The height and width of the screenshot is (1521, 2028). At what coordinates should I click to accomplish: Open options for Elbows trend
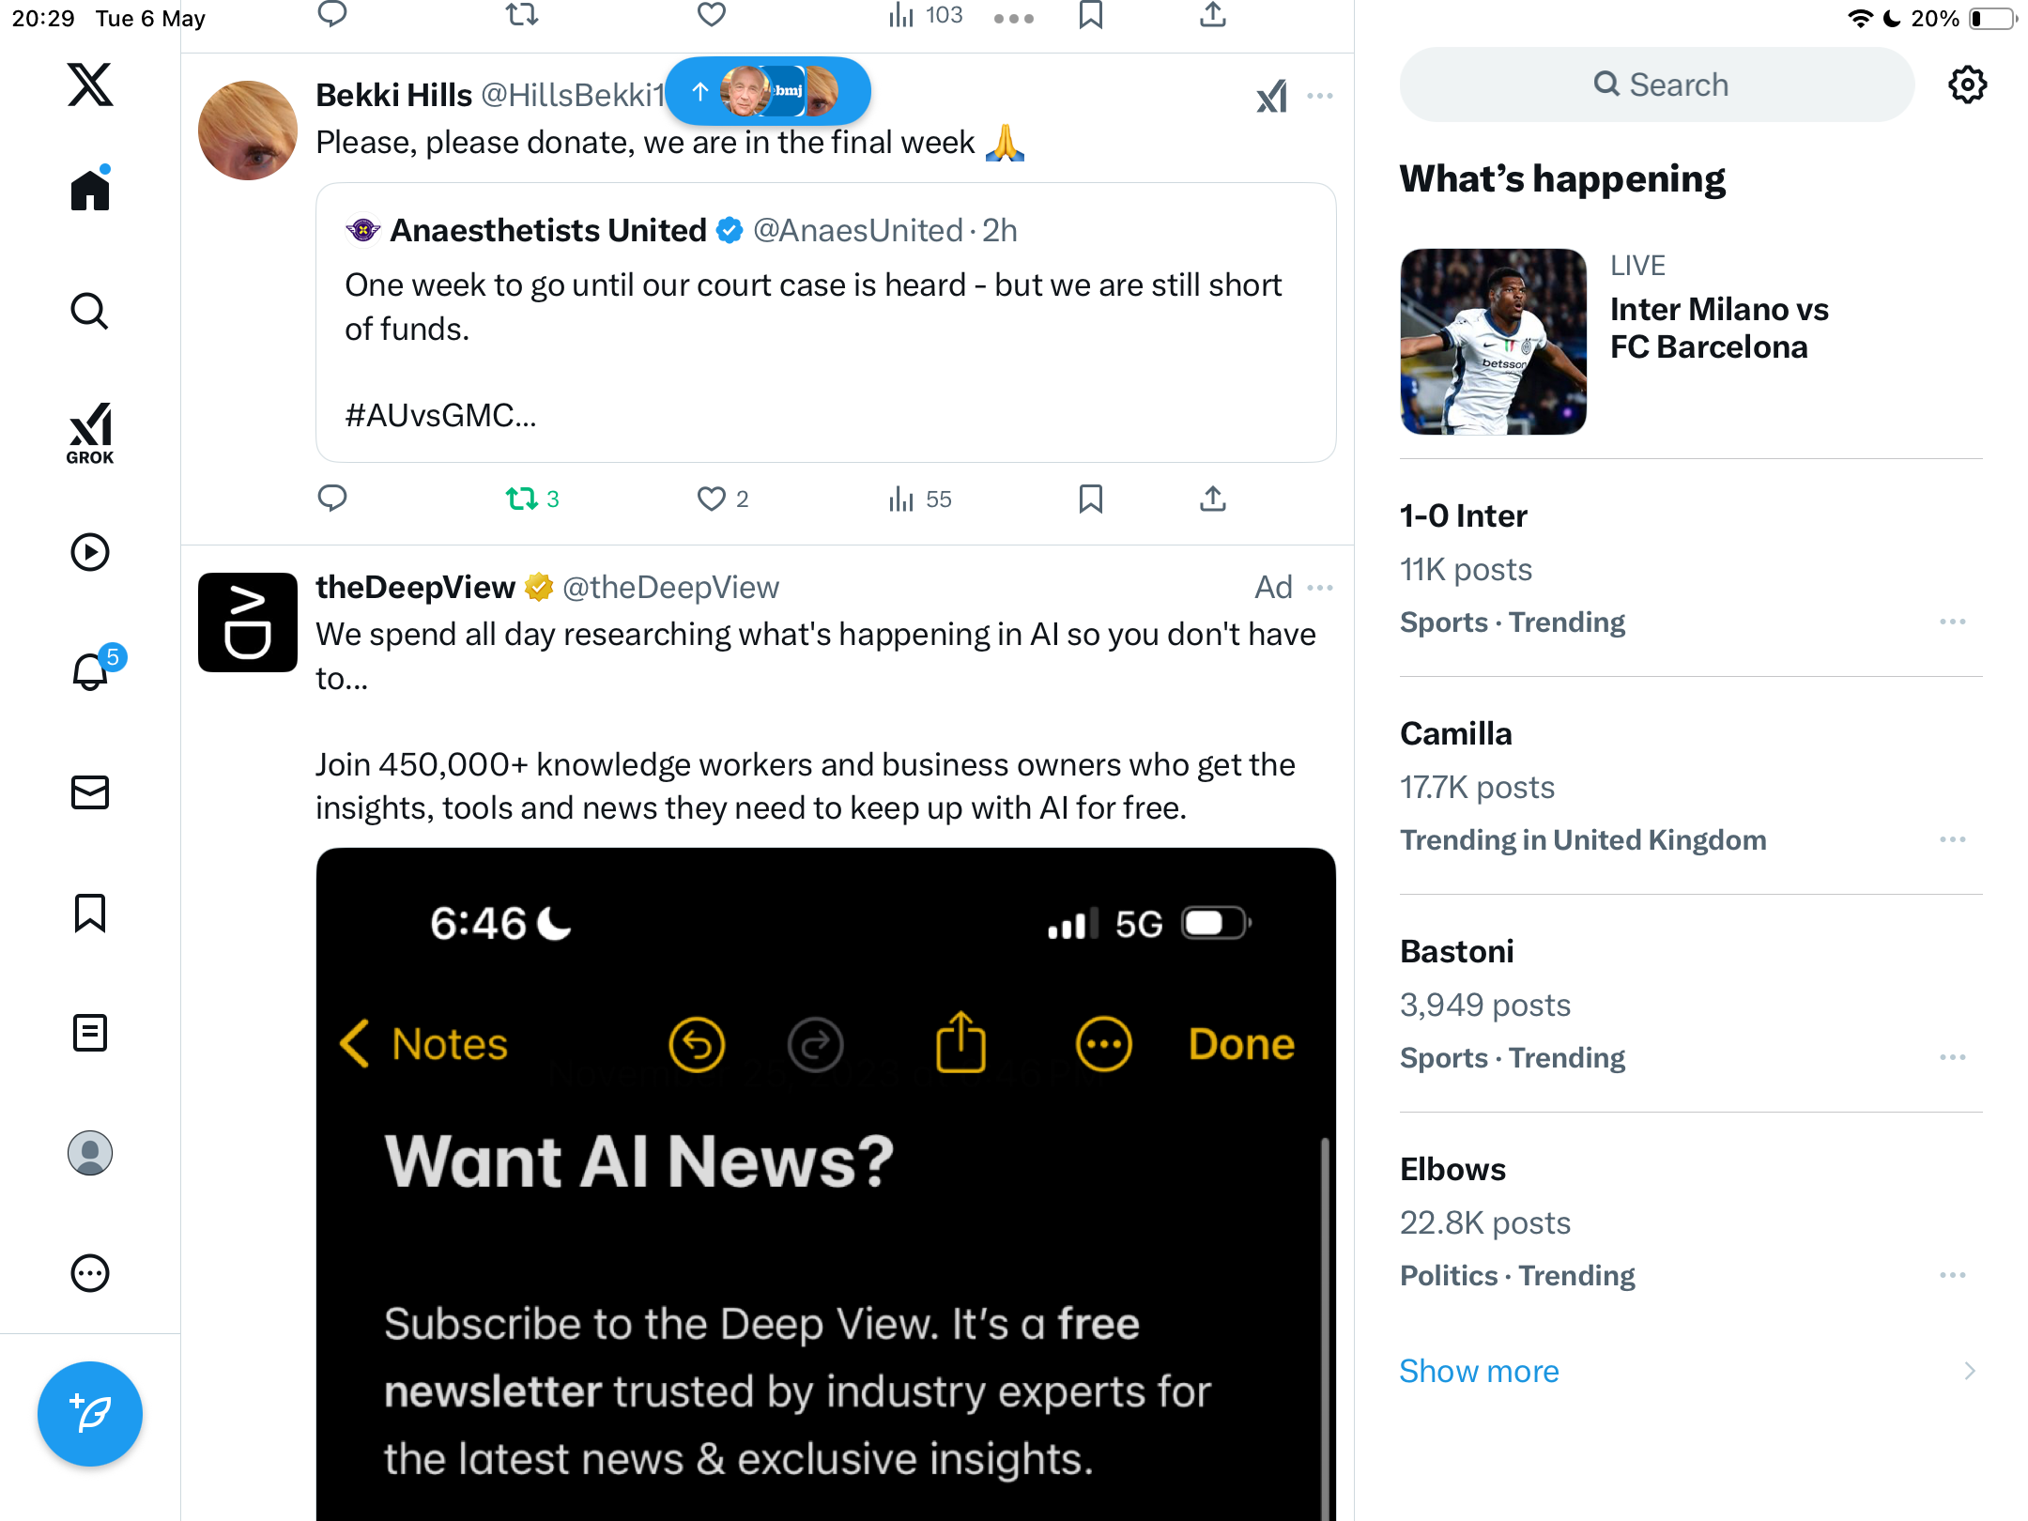coord(1953,1275)
